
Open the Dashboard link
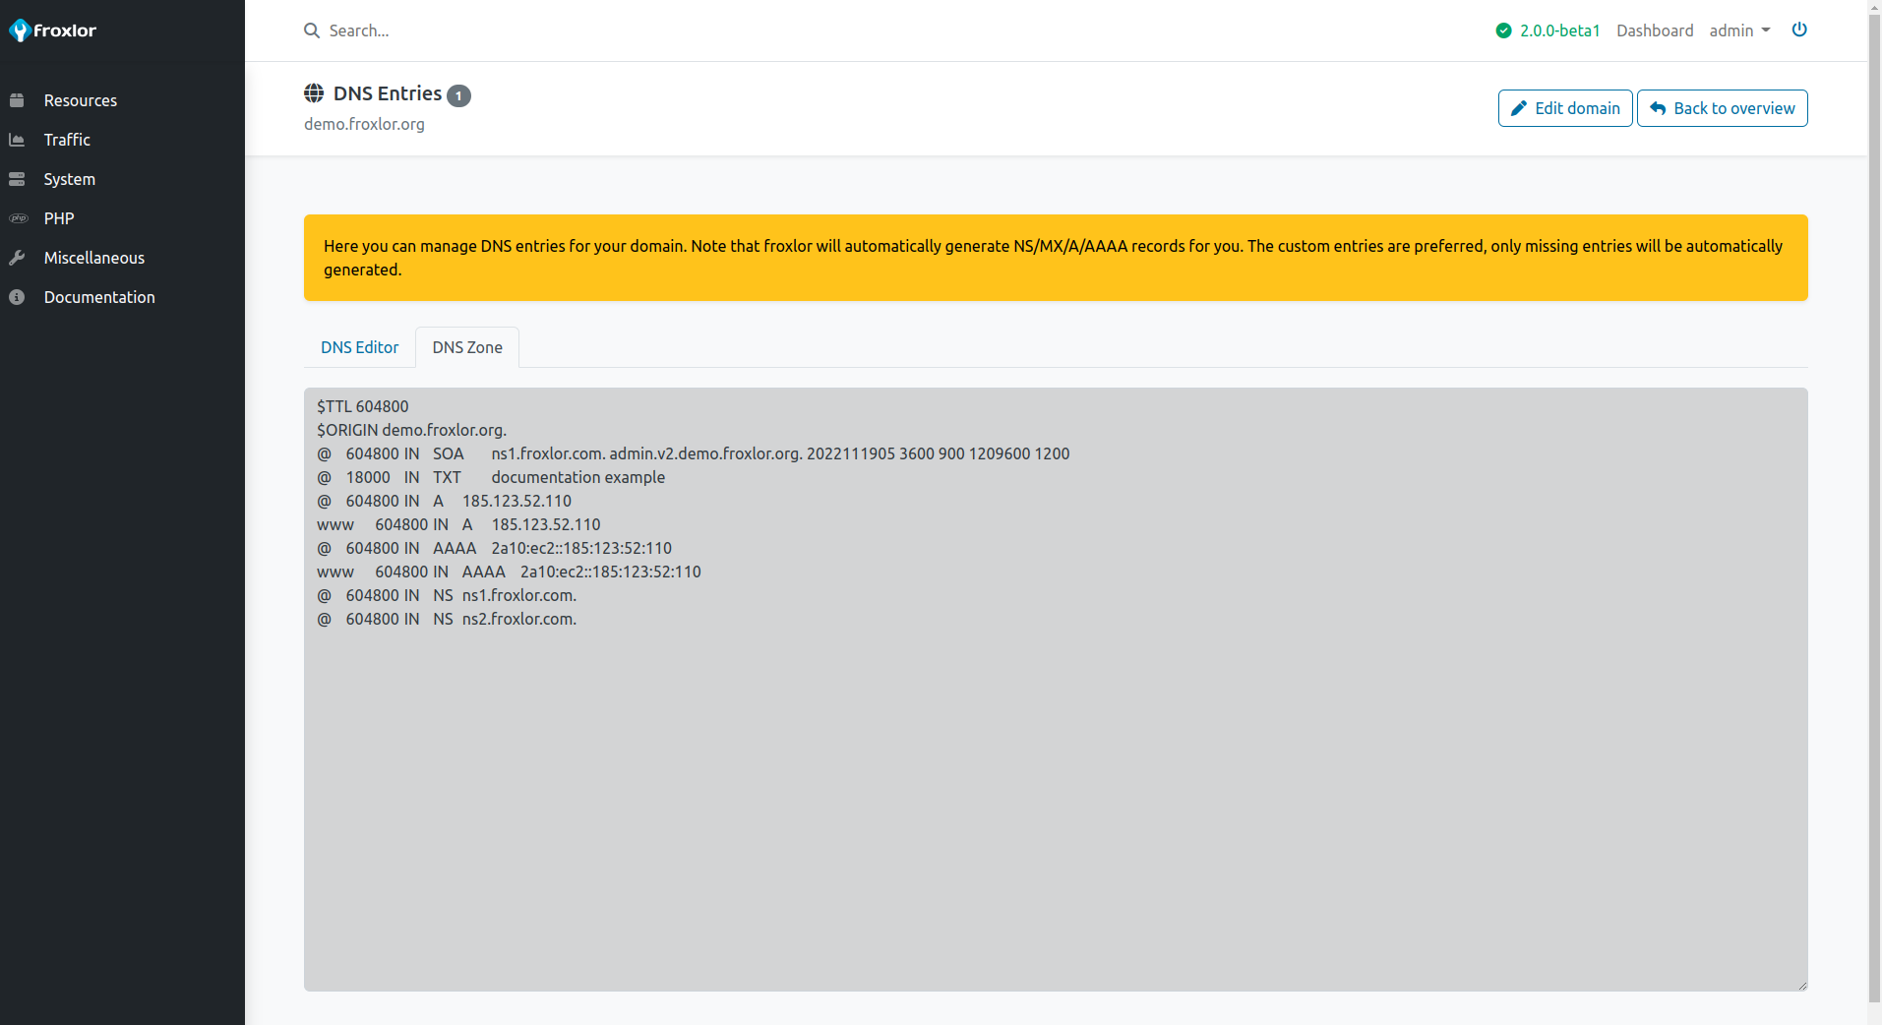(1654, 30)
